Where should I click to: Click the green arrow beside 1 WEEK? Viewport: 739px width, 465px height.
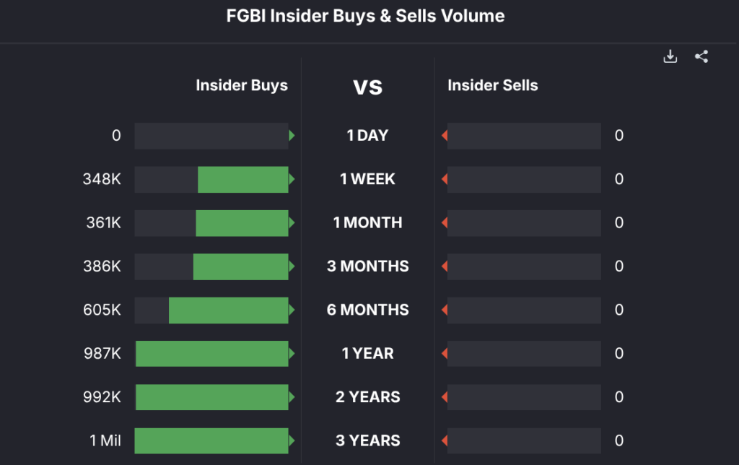tap(292, 179)
